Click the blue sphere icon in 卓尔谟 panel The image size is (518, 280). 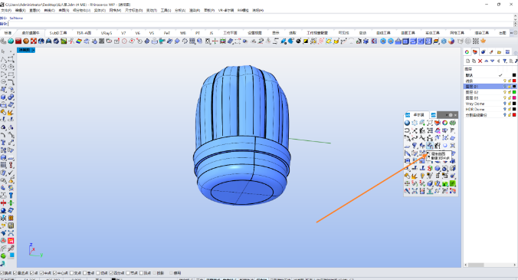pos(407,123)
